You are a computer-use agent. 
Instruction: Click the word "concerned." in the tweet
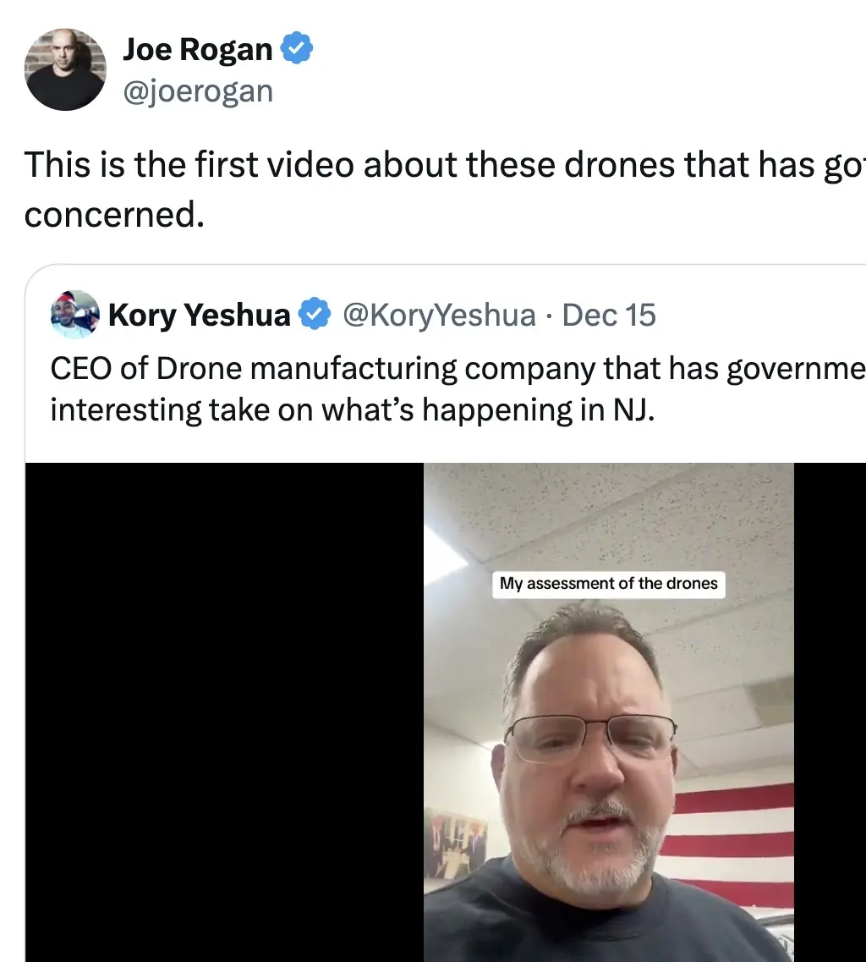pyautogui.click(x=114, y=214)
